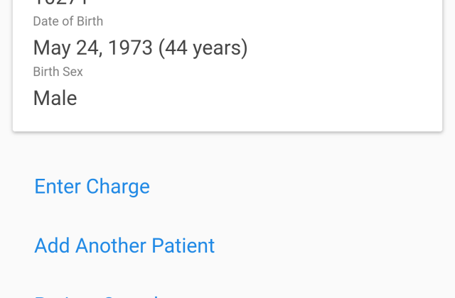The image size is (455, 298).
Task: Click the Birth Sex field label
Action: click(58, 72)
